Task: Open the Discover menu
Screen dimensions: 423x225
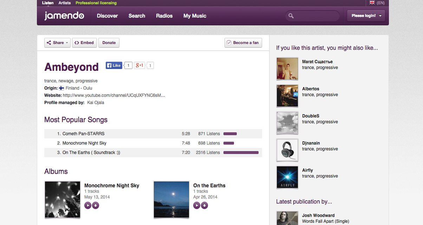Action: tap(107, 16)
